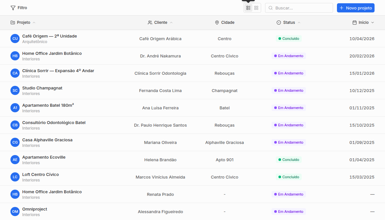Viewport: 385px width, 220px height.
Task: Select client Fernanda Costa Lima
Action: [x=160, y=90]
